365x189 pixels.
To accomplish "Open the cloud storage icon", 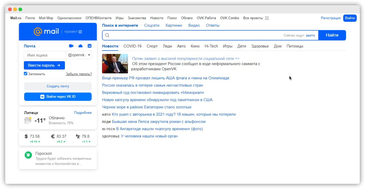I will click(80, 46).
